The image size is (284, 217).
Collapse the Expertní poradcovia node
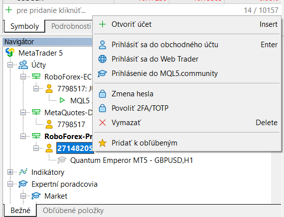10,184
